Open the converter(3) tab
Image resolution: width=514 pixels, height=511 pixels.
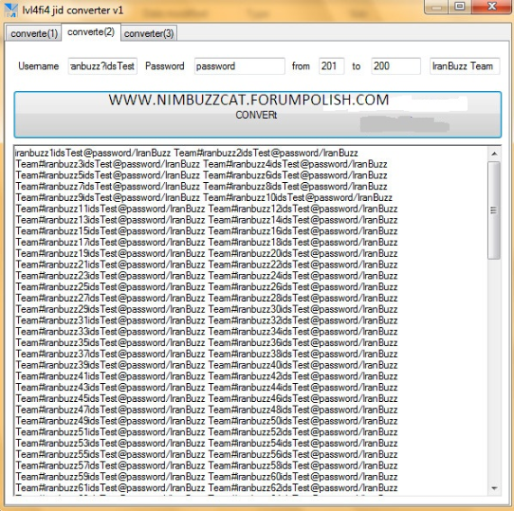click(149, 33)
